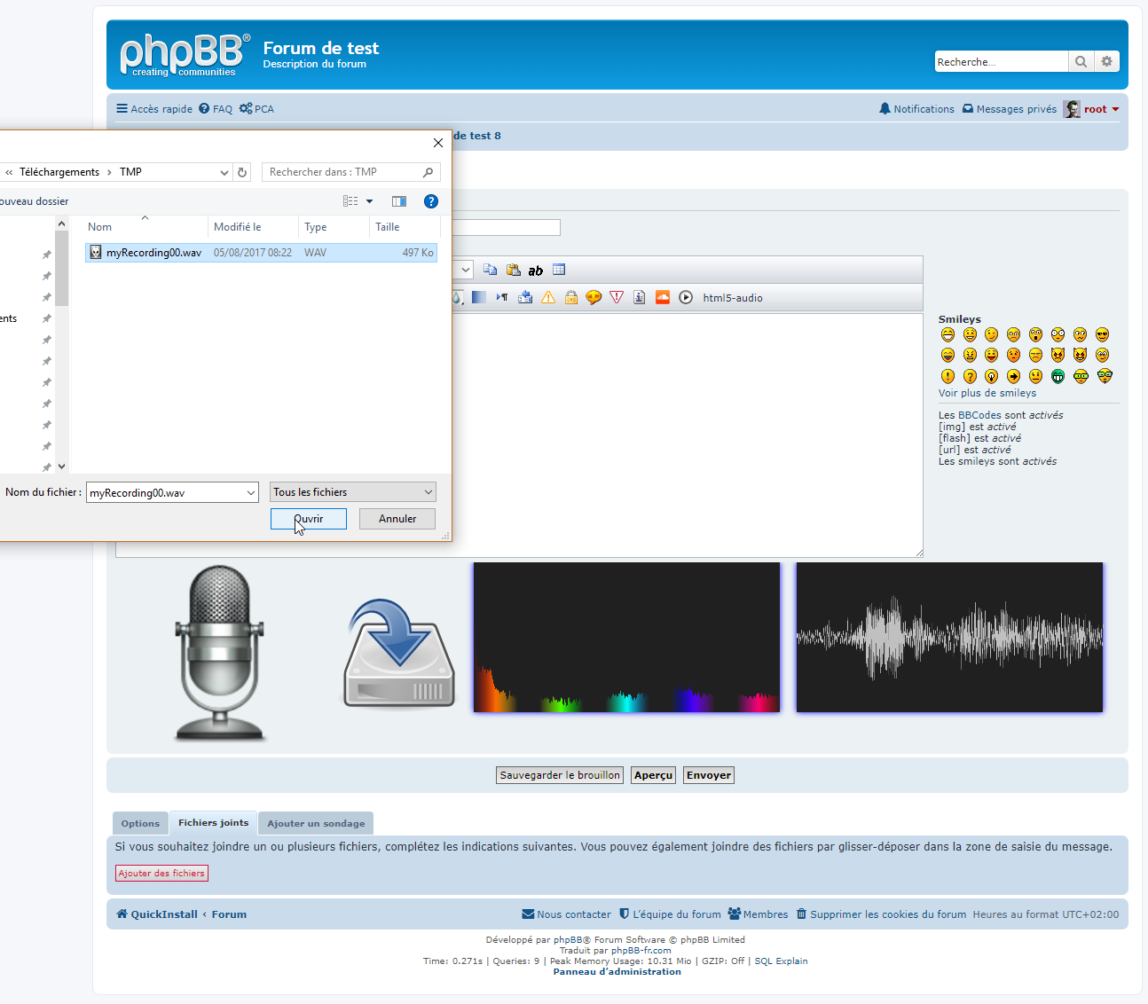The height and width of the screenshot is (1004, 1148).
Task: Click the yellow warning triangle BBCode icon
Action: (x=548, y=297)
